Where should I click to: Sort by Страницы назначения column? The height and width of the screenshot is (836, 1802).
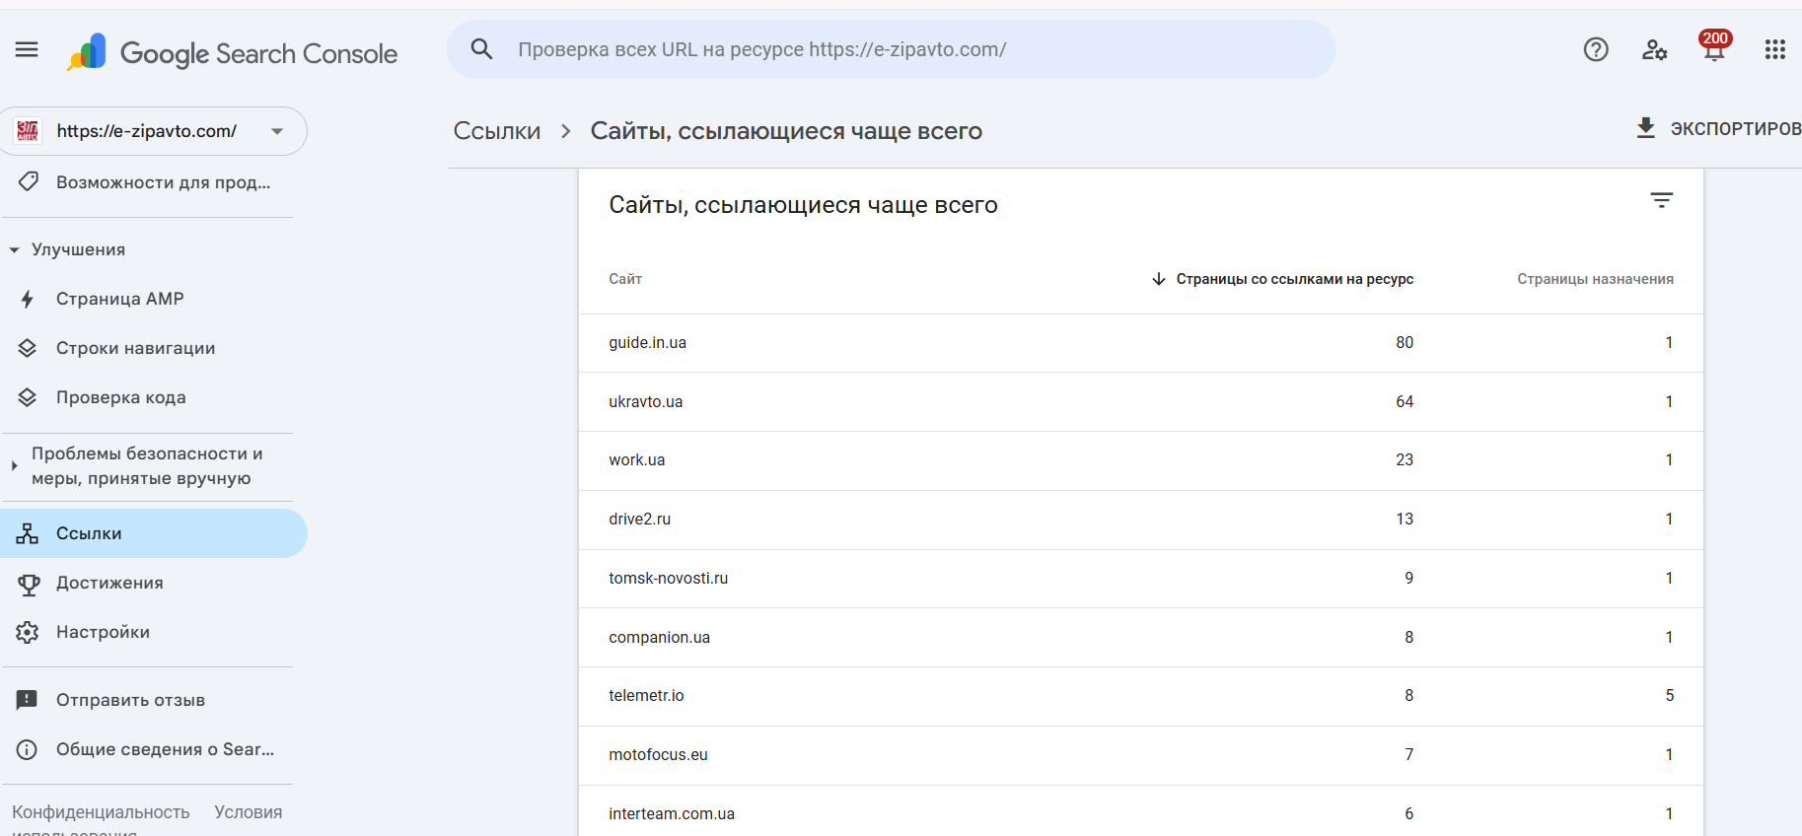1595,279
